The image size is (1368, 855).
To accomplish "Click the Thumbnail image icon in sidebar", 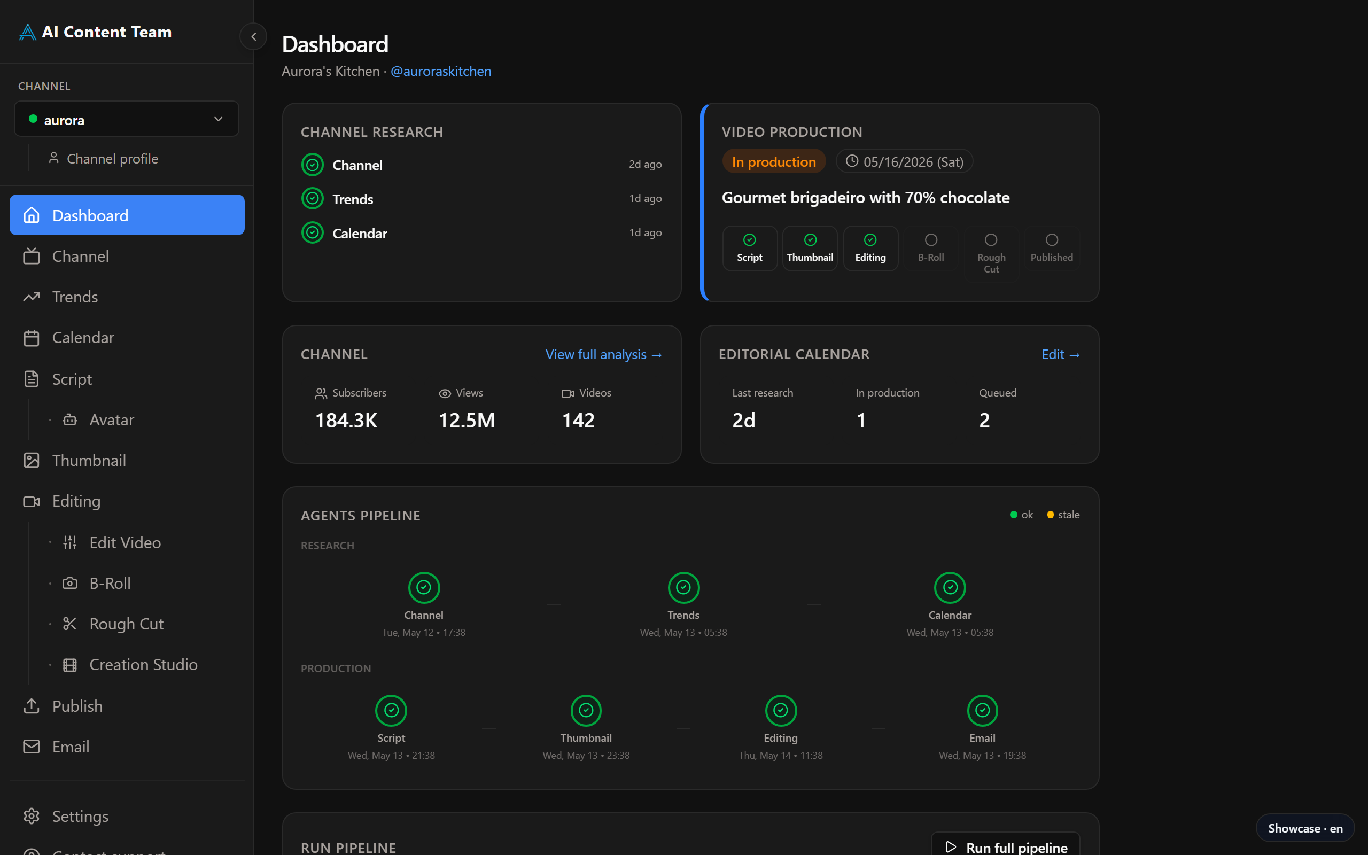I will (32, 460).
